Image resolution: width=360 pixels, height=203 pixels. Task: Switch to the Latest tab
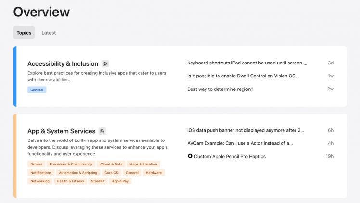(49, 33)
